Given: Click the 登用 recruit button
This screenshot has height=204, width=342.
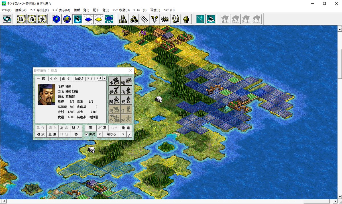Looking at the screenshot, I should tap(52, 134).
